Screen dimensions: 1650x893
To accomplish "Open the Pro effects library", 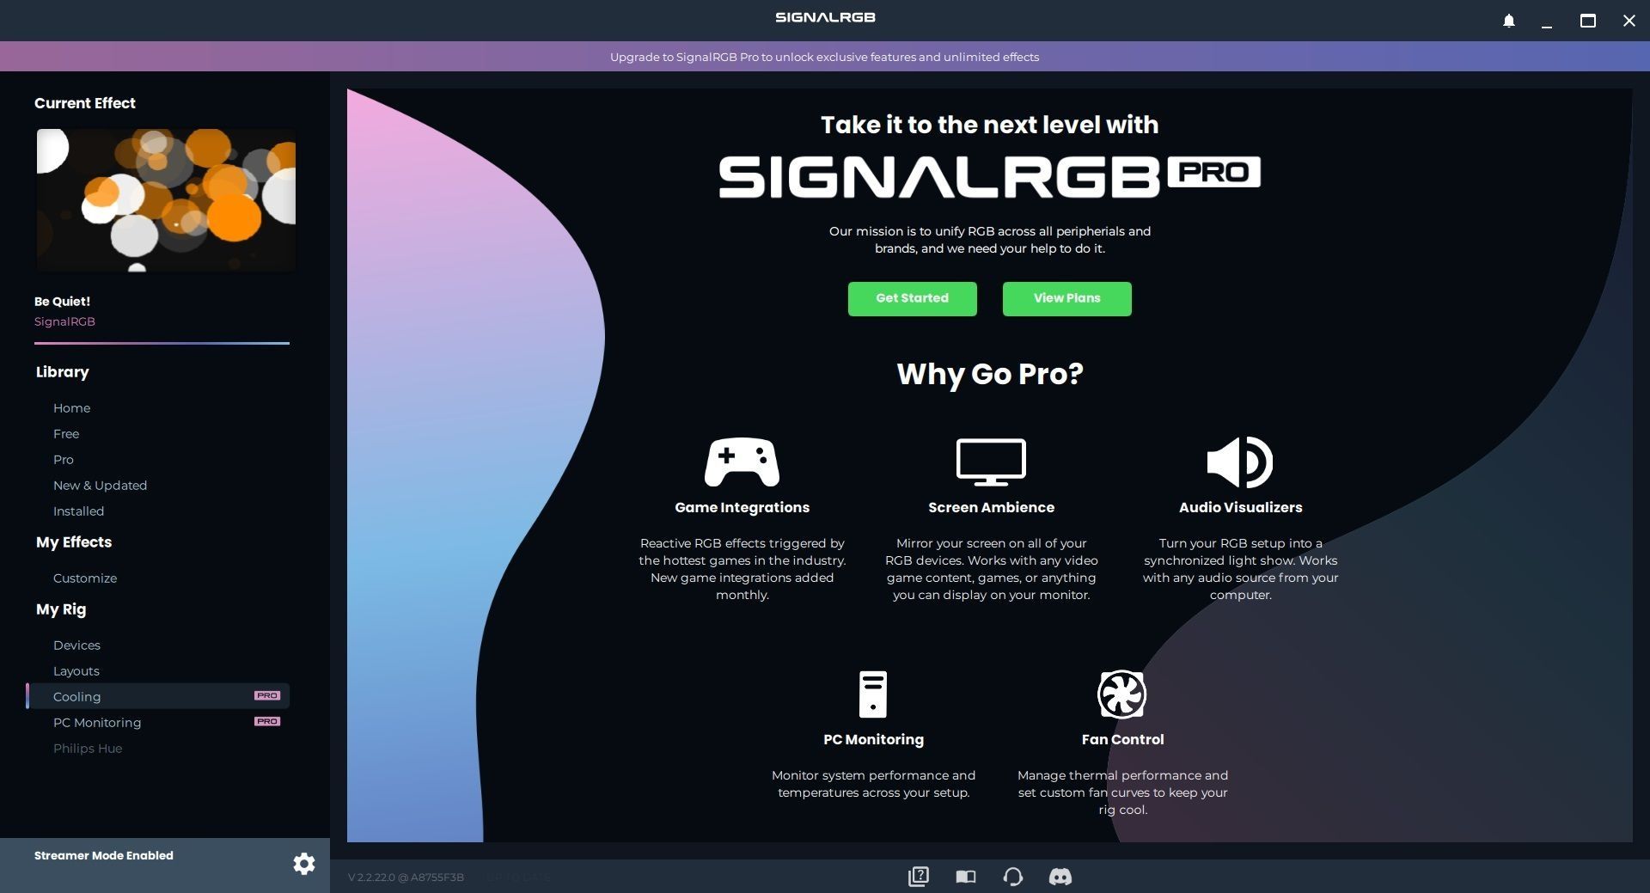I will [64, 460].
